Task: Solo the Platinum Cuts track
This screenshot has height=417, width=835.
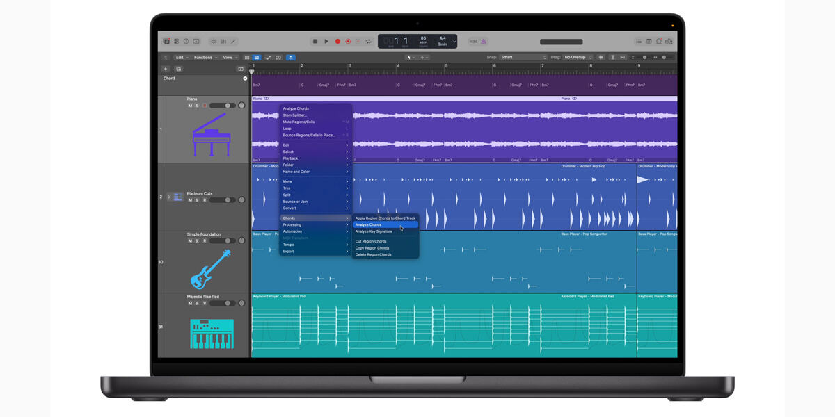Action: (197, 200)
